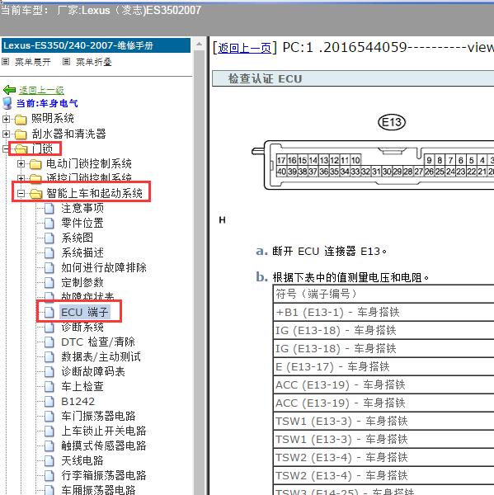Open the 返回上一级 link
Screen dimensions: 494x495
[x=41, y=90]
